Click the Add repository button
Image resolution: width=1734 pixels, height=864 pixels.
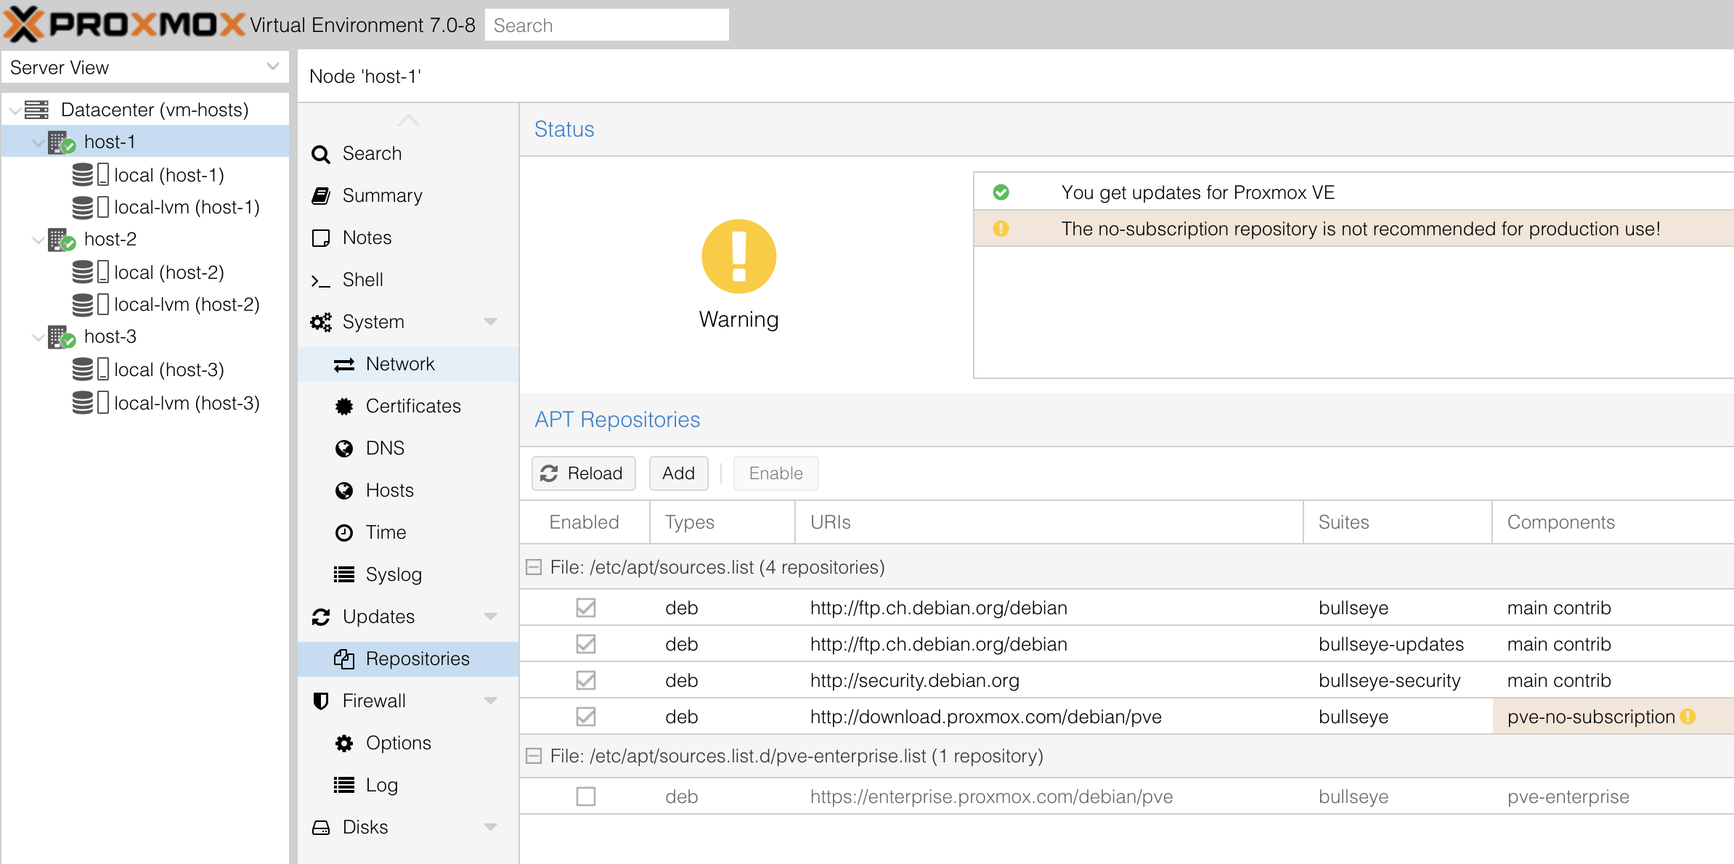(678, 473)
